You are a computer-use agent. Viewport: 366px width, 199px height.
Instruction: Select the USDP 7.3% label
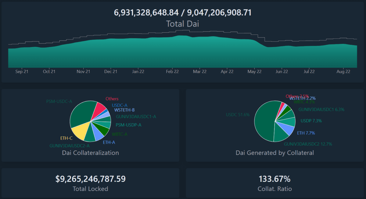click(x=311, y=121)
